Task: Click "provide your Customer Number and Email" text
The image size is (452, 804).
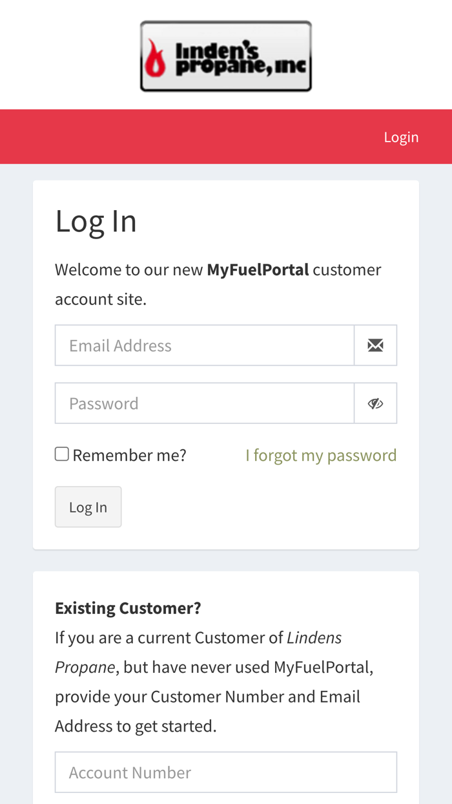Action: pos(207,697)
